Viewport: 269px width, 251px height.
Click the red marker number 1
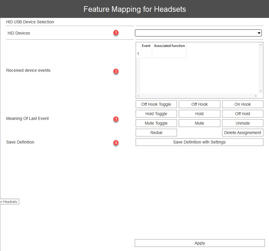116,33
